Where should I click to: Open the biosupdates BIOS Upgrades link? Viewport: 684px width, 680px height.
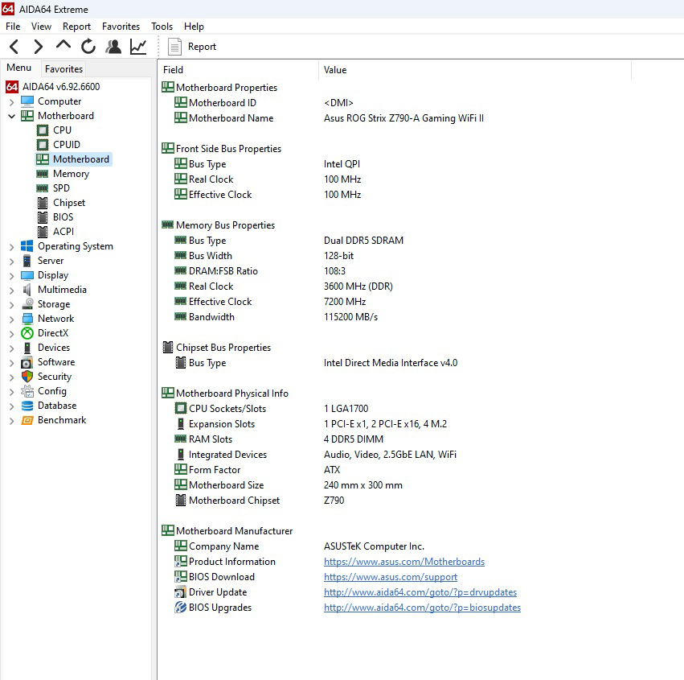click(422, 608)
